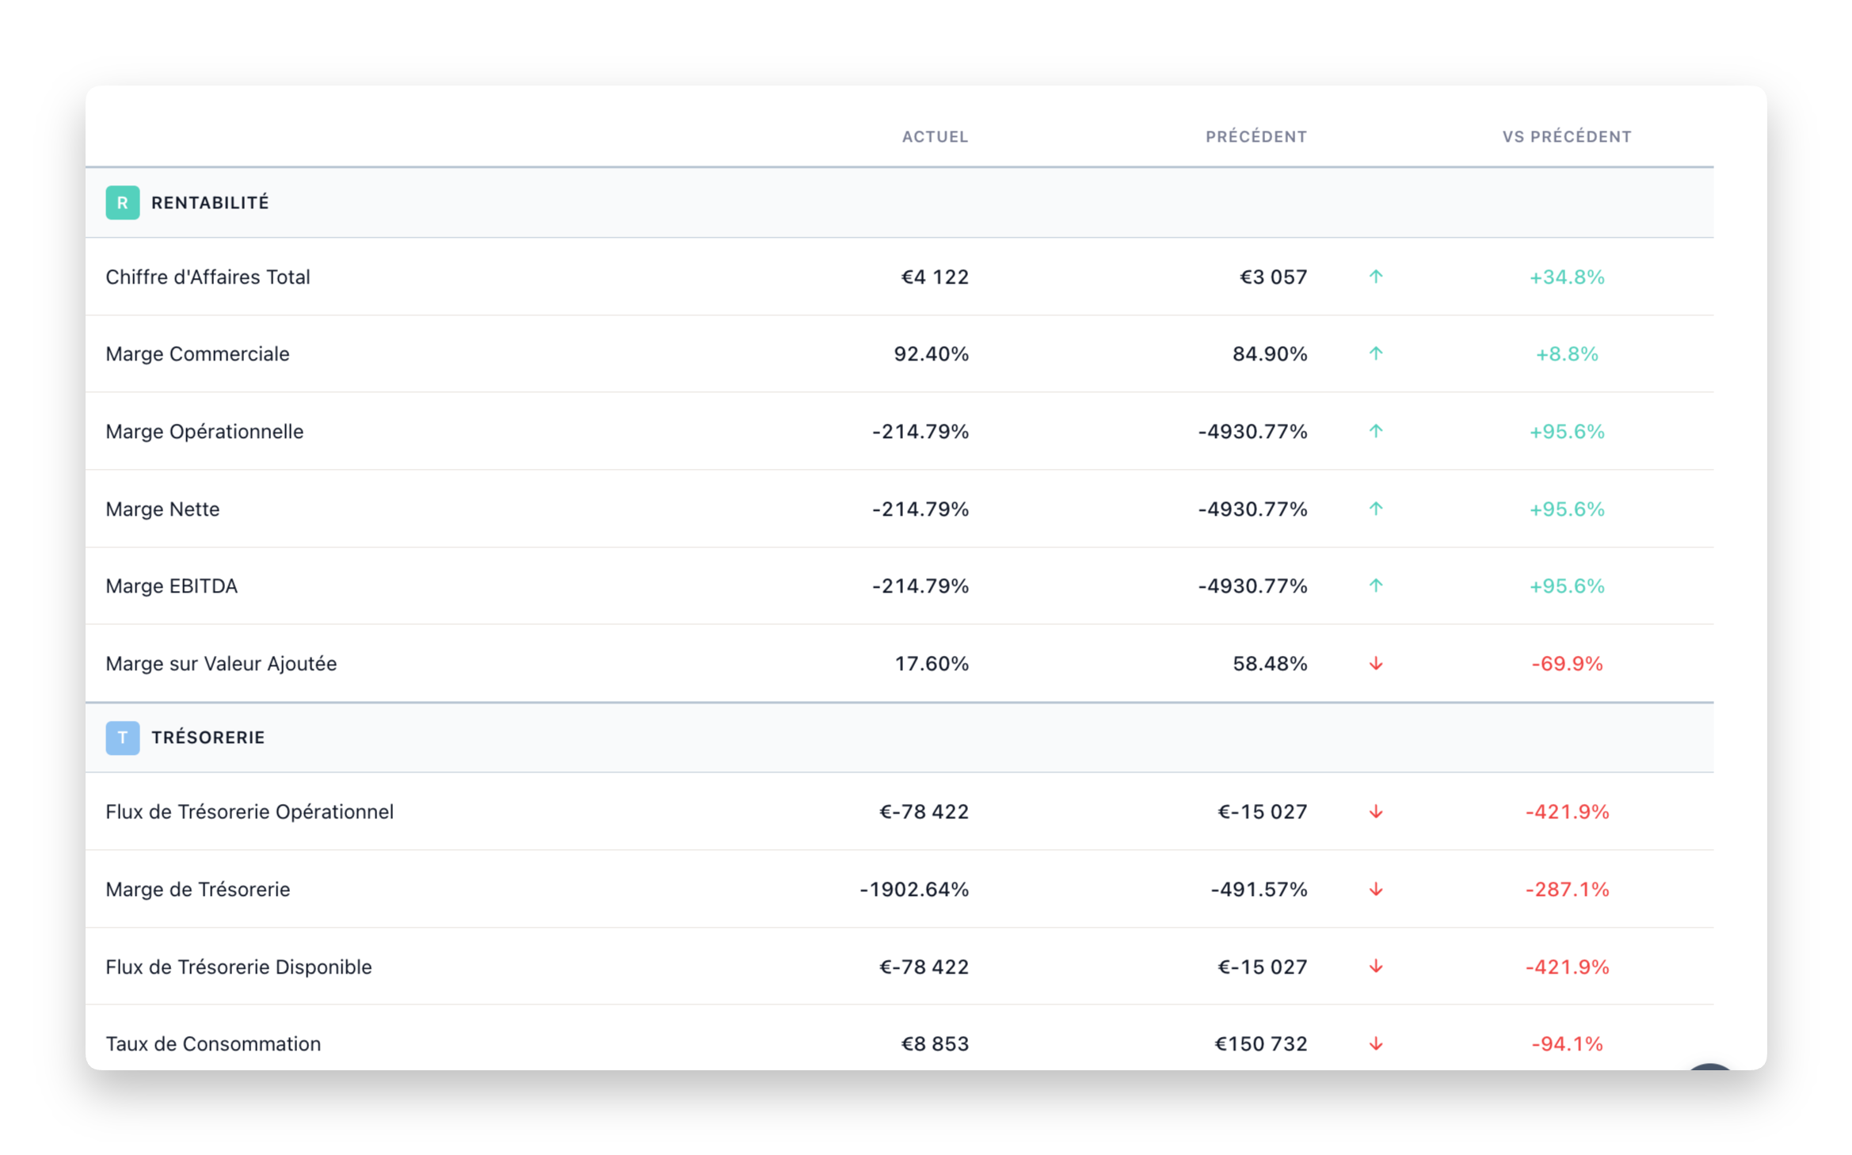Click the red down arrow on Marge sur Valeur Ajoutée

(1377, 663)
